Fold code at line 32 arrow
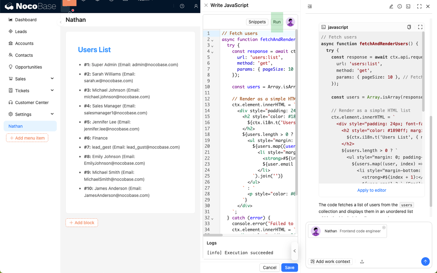This screenshot has height=273, width=437. point(212,218)
